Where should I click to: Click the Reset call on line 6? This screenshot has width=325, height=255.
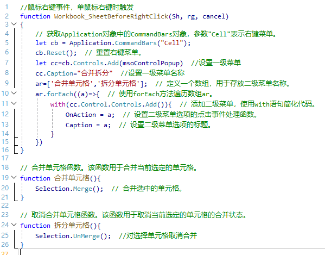pos(56,53)
